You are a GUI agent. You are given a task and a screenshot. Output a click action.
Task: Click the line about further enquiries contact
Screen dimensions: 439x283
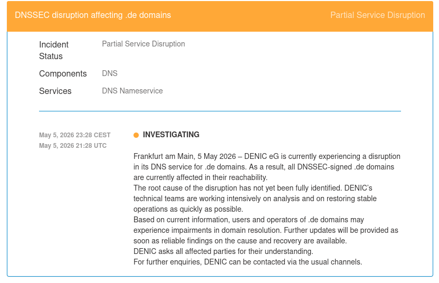248,262
